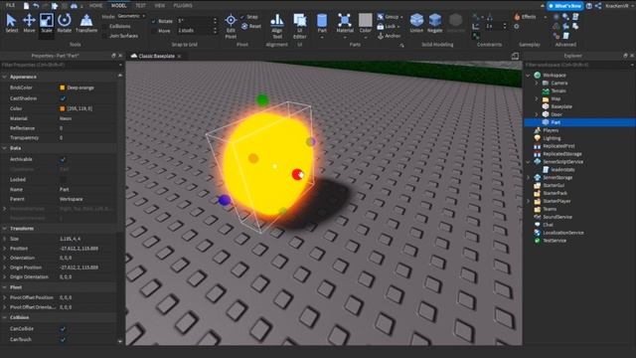The height and width of the screenshot is (358, 636).
Task: Choose the Transform tool
Action: click(86, 23)
